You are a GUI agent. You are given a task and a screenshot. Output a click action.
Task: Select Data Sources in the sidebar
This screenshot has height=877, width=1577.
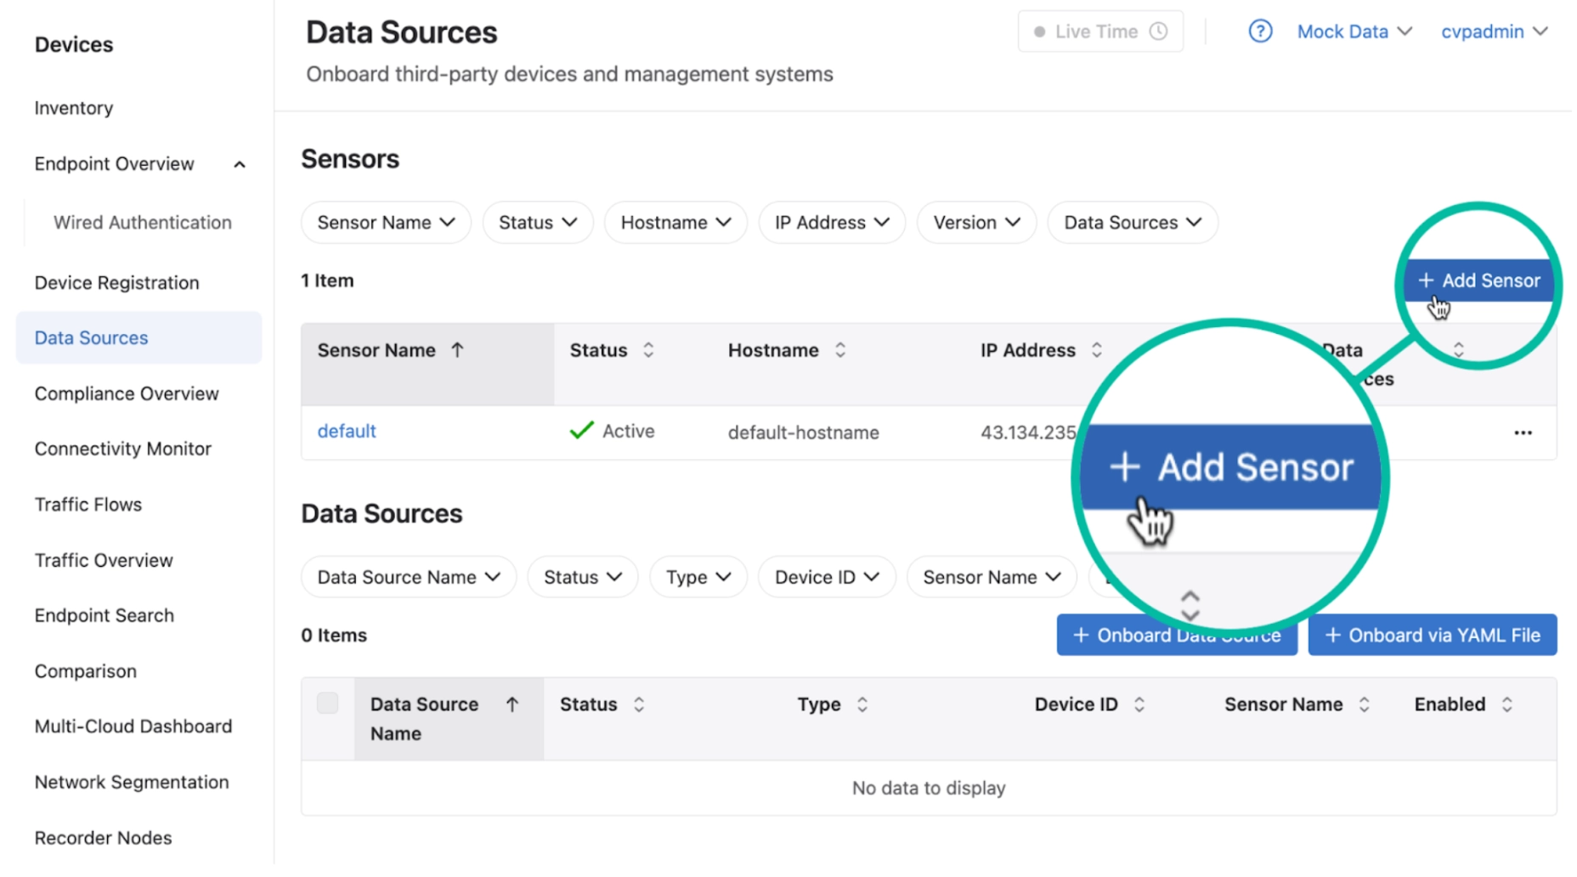[x=139, y=337]
